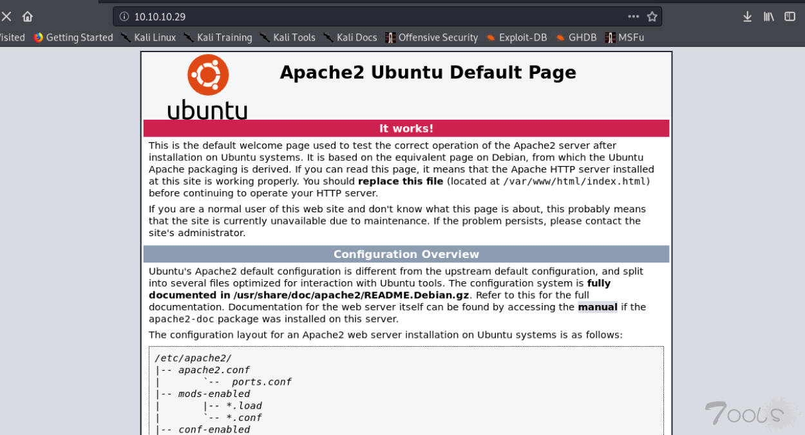Open the Getting Started bookmark

73,37
